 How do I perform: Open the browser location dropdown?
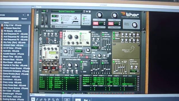click(23, 15)
